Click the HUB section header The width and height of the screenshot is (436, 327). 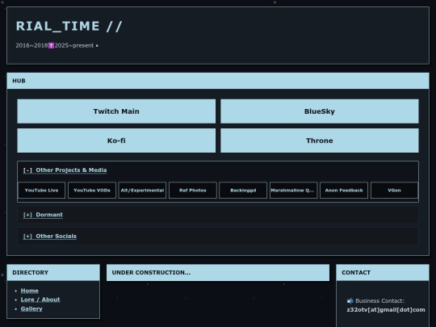point(218,81)
